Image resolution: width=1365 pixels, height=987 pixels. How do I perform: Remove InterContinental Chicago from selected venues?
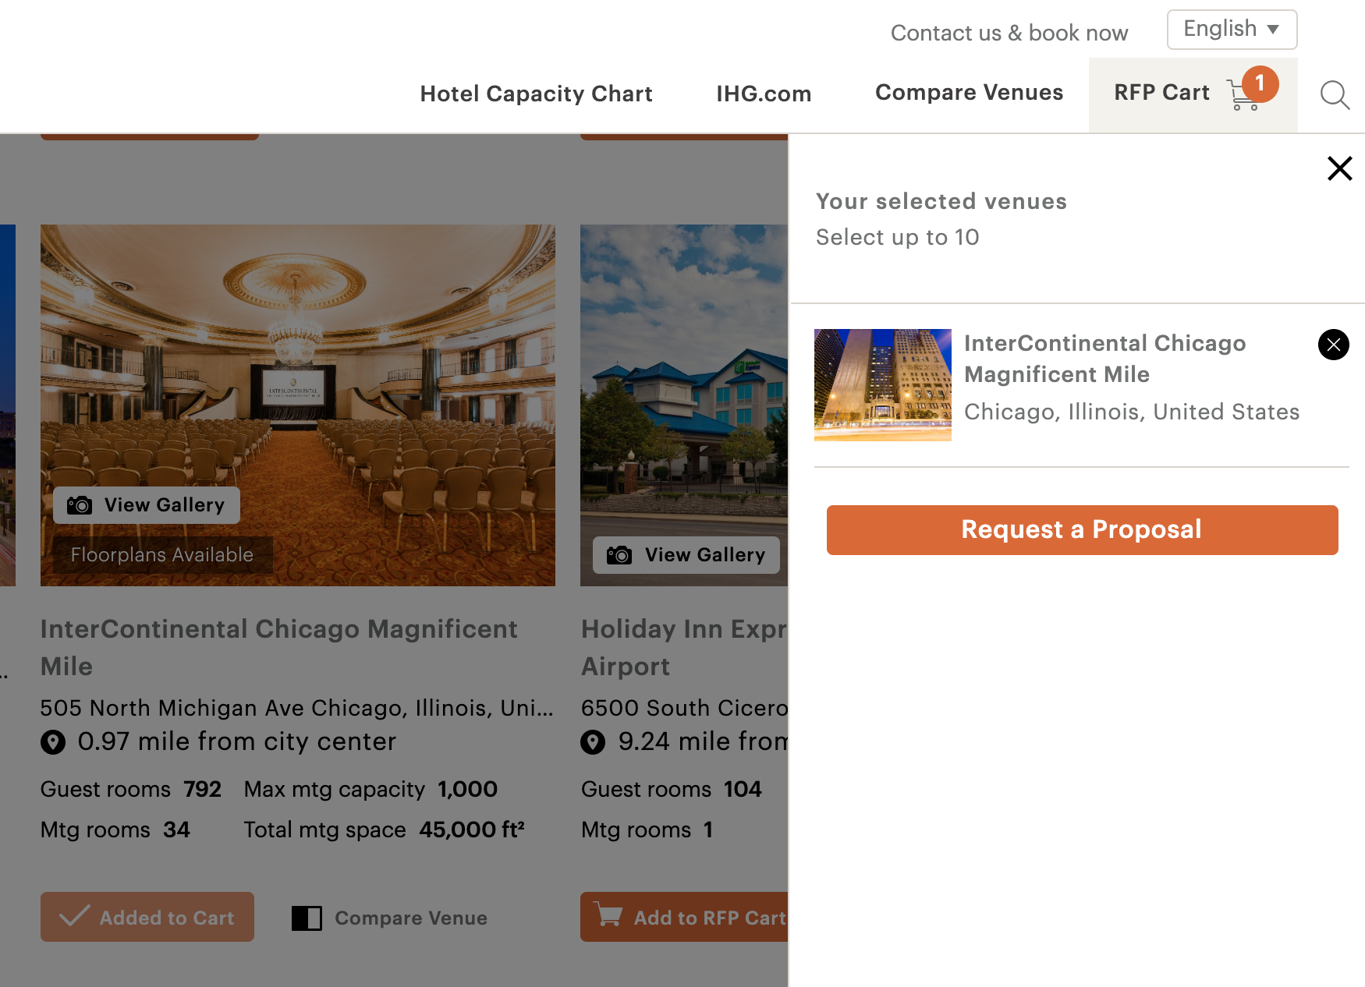[1333, 345]
